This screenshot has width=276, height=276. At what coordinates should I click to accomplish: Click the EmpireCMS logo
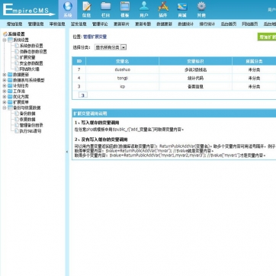click(28, 10)
